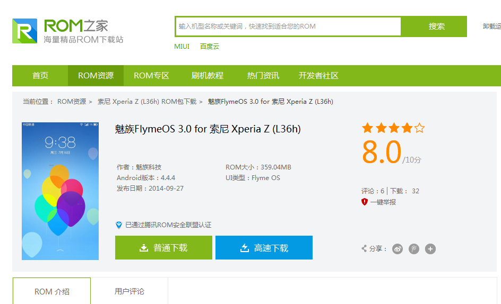
Task: Open the 刷机教程 navigation item
Action: pyautogui.click(x=208, y=76)
